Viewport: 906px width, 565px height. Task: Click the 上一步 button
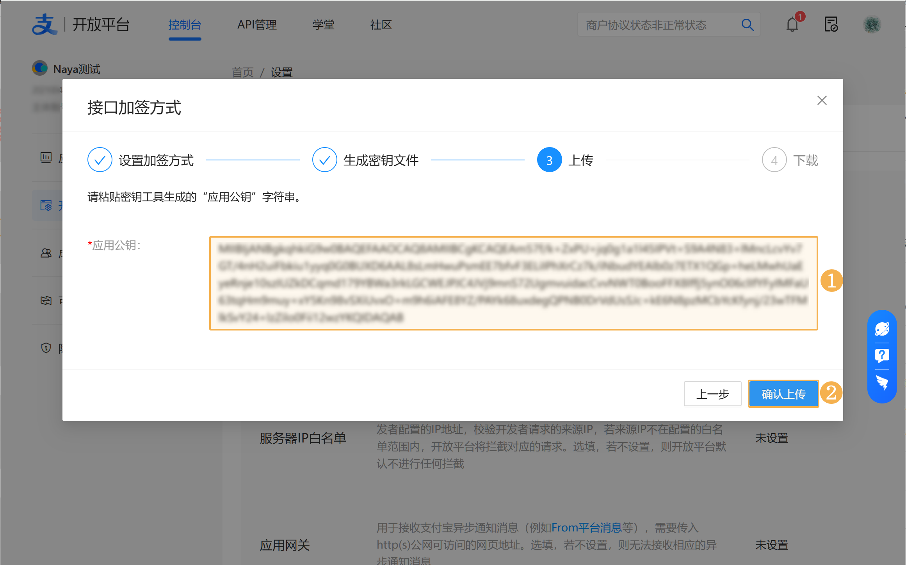[712, 394]
